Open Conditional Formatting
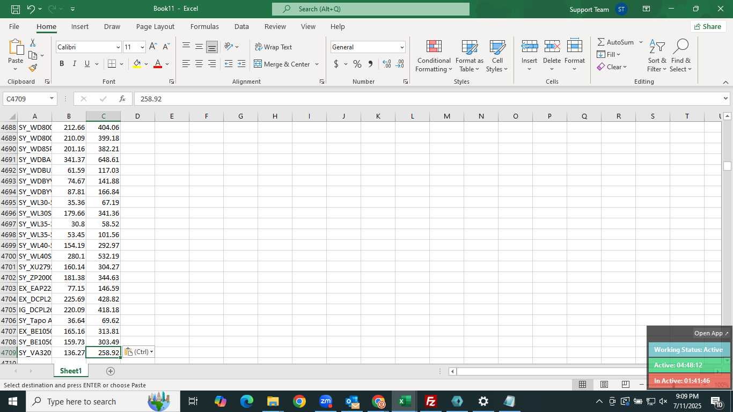The width and height of the screenshot is (733, 412). coord(434,56)
